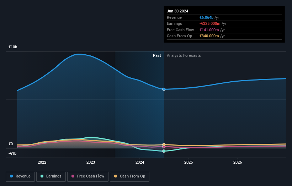This screenshot has height=186, width=292.
Task: Click the 2026 x-axis label
Action: [238, 162]
